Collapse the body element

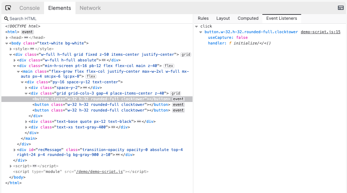tap(7, 43)
